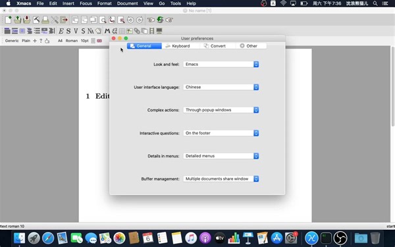Click the undo arrow icon

pos(130,20)
